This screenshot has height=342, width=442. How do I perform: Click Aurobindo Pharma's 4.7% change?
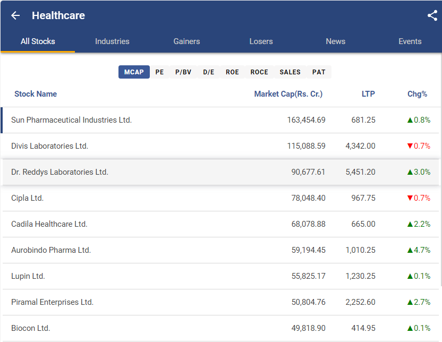pos(419,250)
